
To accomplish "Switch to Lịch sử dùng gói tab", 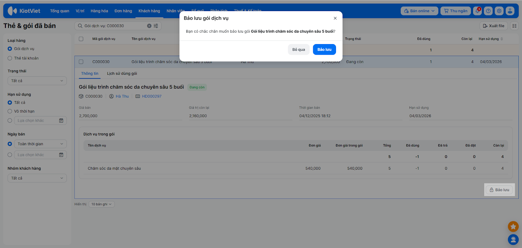I will click(x=122, y=73).
